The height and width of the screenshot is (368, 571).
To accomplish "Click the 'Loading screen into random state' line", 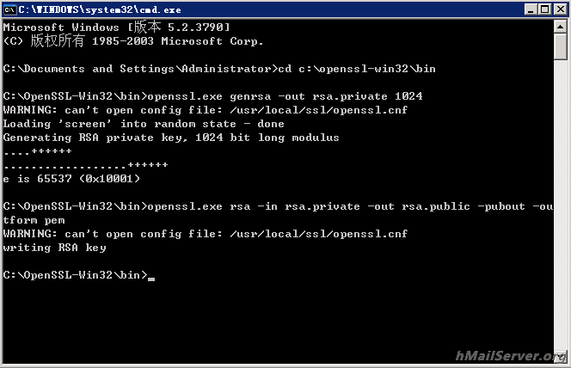I will click(144, 124).
